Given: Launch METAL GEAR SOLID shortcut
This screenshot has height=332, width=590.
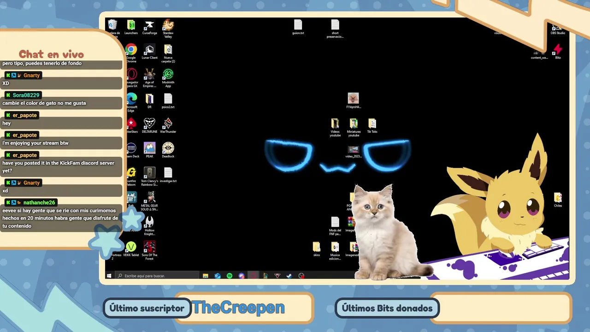Looking at the screenshot, I should pos(149,202).
